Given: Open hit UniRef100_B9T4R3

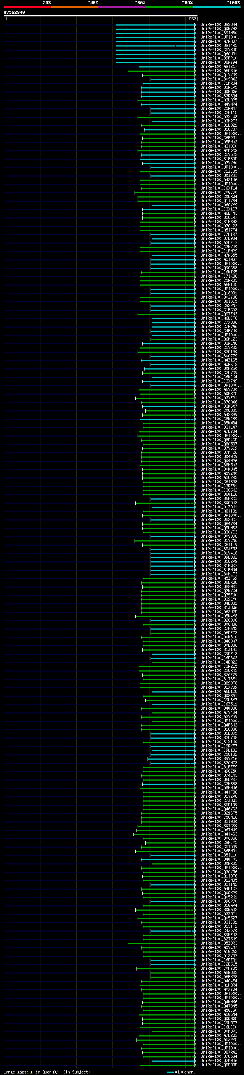Looking at the screenshot, I should [x=219, y=45].
